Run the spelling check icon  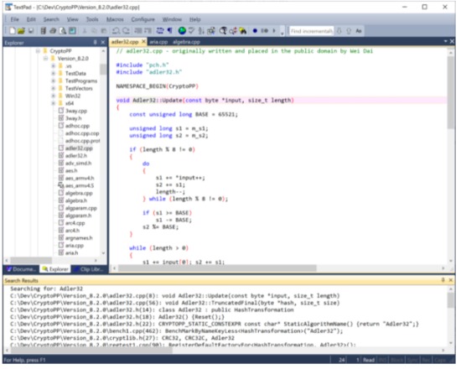[x=192, y=30]
